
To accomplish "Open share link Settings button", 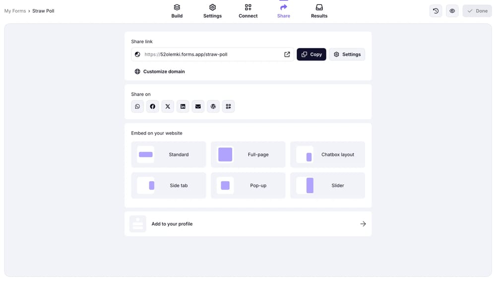I will 347,55.
